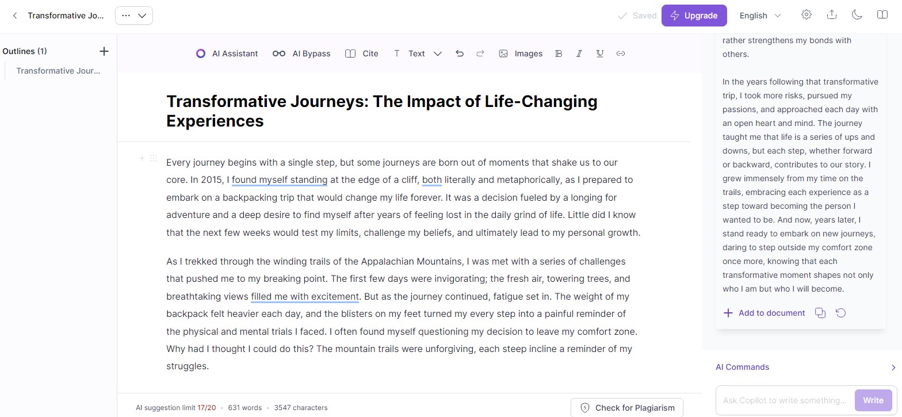Screen dimensions: 902x417
Task: Click the redo arrow icon
Action: (480, 53)
